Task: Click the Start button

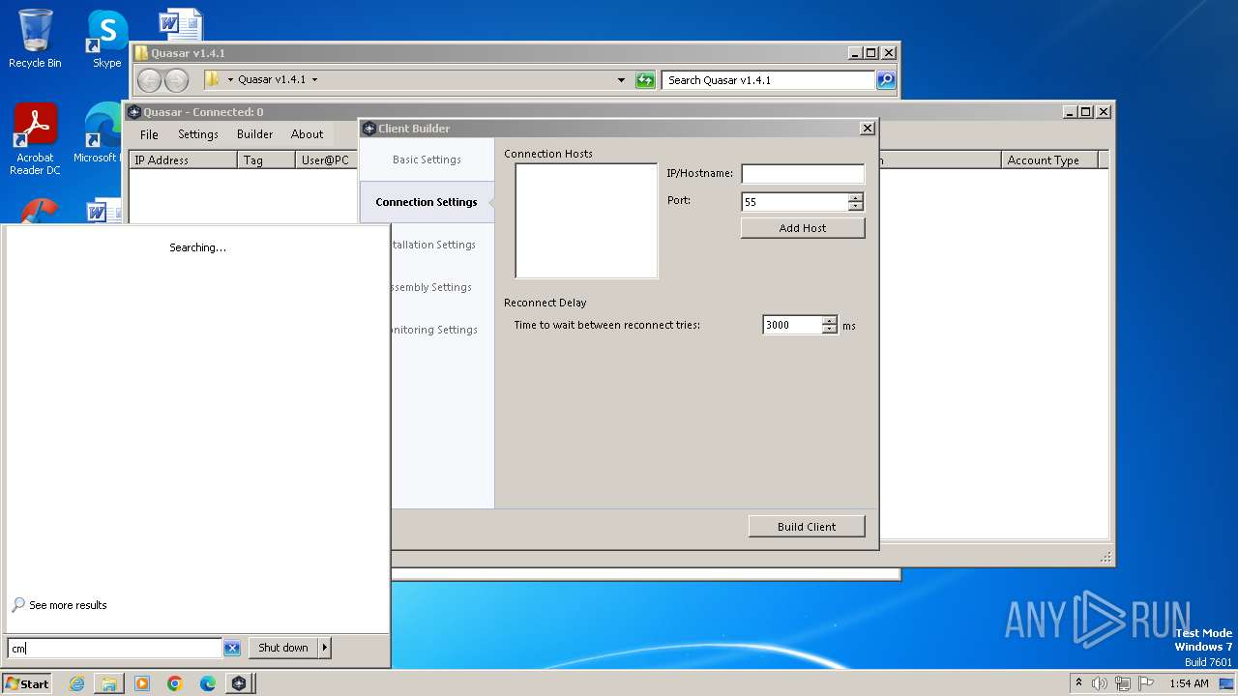Action: coord(27,683)
